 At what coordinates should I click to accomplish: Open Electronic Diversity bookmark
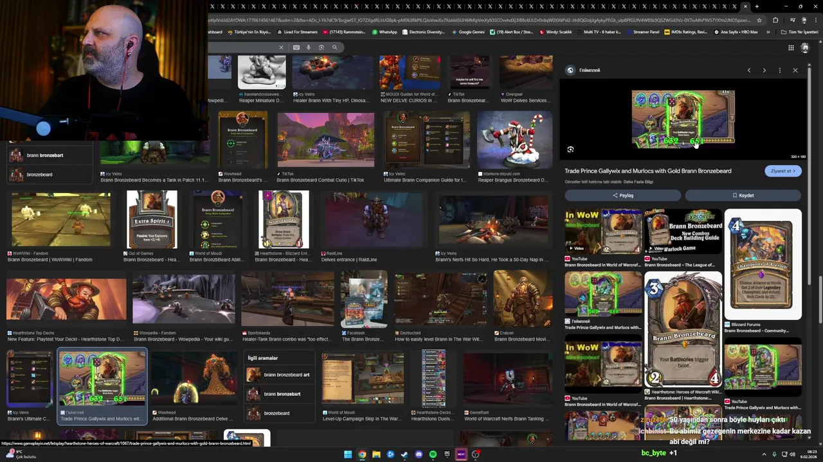(423, 32)
